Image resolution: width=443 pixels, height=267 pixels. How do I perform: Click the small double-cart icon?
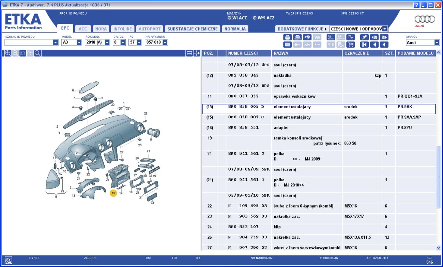(351, 37)
